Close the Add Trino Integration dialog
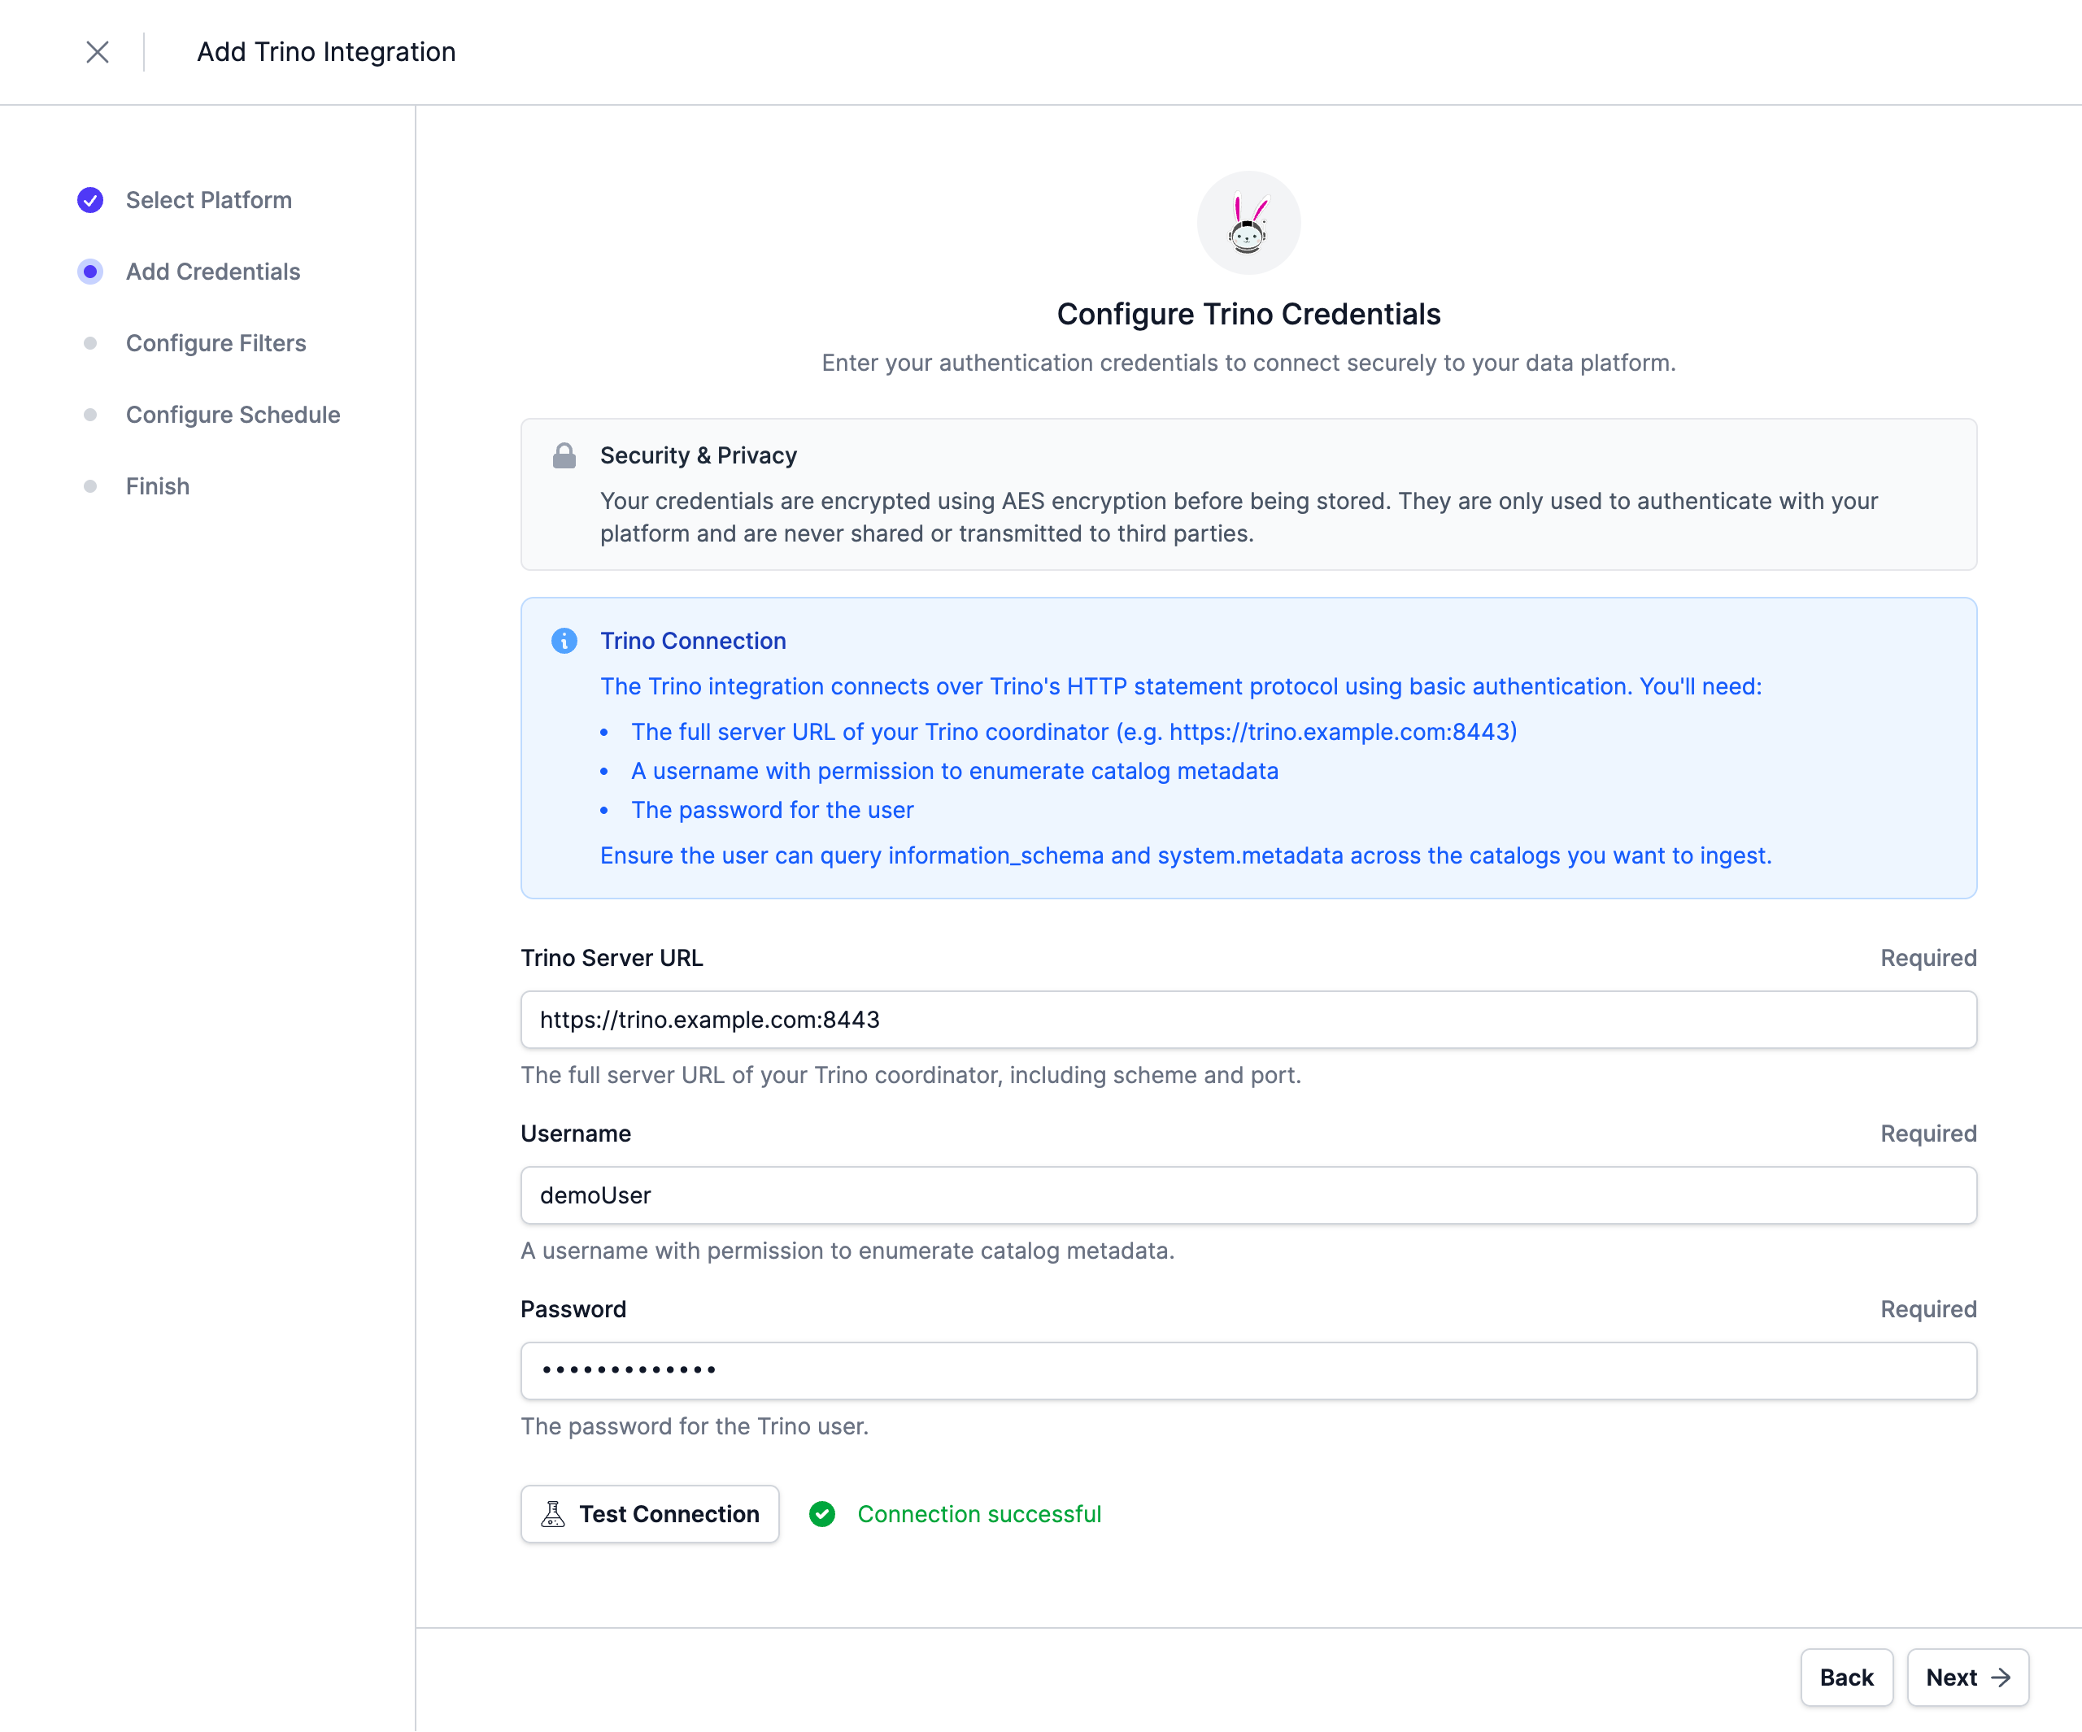Screen dimensions: 2082x1732 tap(97, 51)
